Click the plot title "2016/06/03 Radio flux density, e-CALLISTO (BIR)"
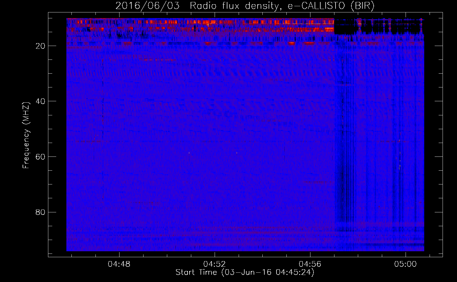The width and height of the screenshot is (457, 282). 245,6
